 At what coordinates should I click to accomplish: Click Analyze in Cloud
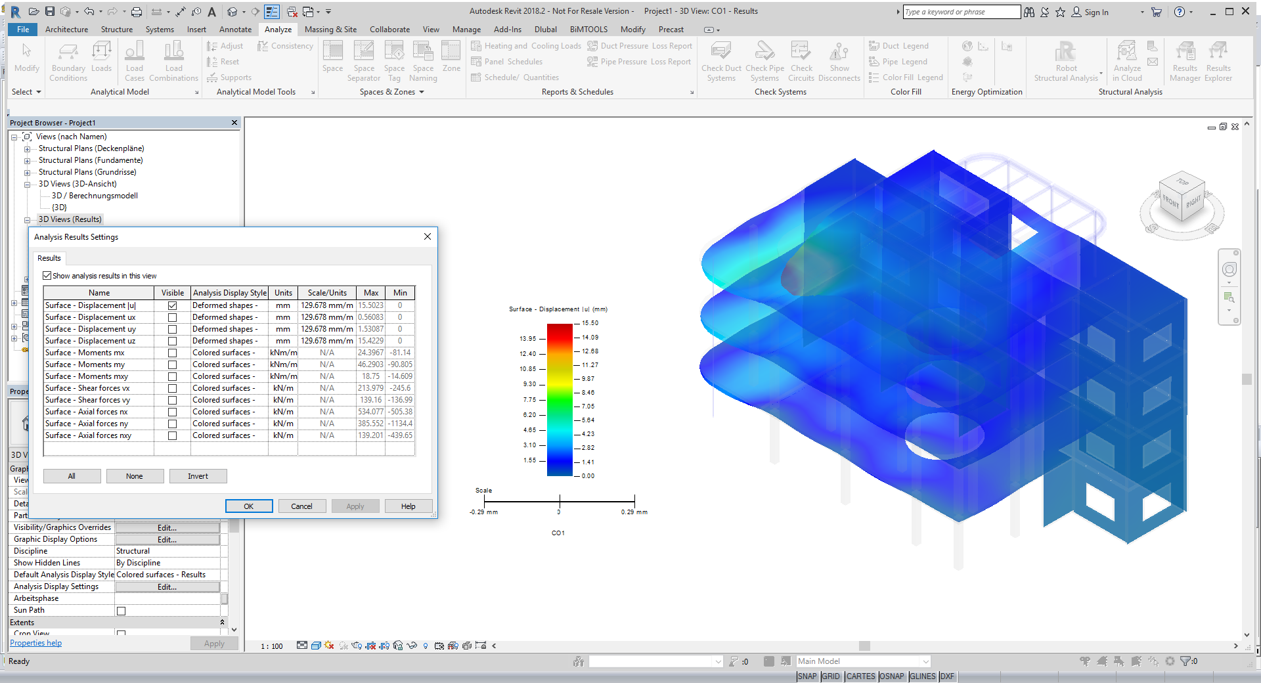tap(1126, 60)
